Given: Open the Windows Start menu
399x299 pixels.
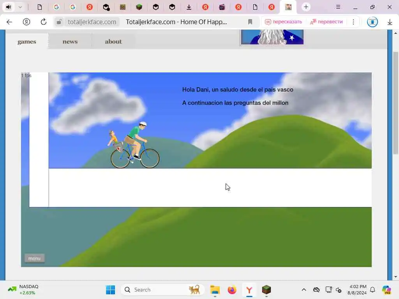Looking at the screenshot, I should click(110, 290).
